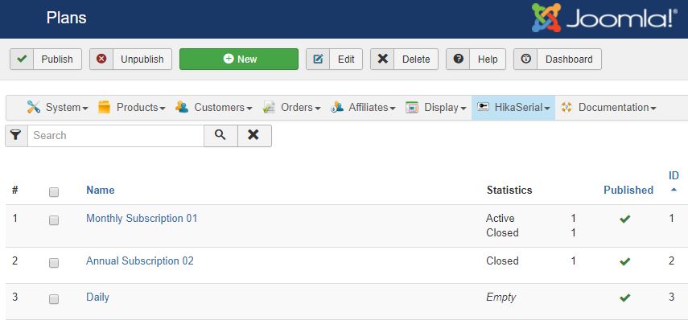Click the Edit pencil icon
Screen dimensions: 688x320
click(x=318, y=59)
